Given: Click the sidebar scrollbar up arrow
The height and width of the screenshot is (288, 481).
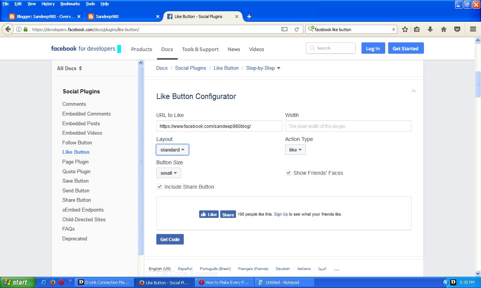Looking at the screenshot, I should (x=141, y=63).
